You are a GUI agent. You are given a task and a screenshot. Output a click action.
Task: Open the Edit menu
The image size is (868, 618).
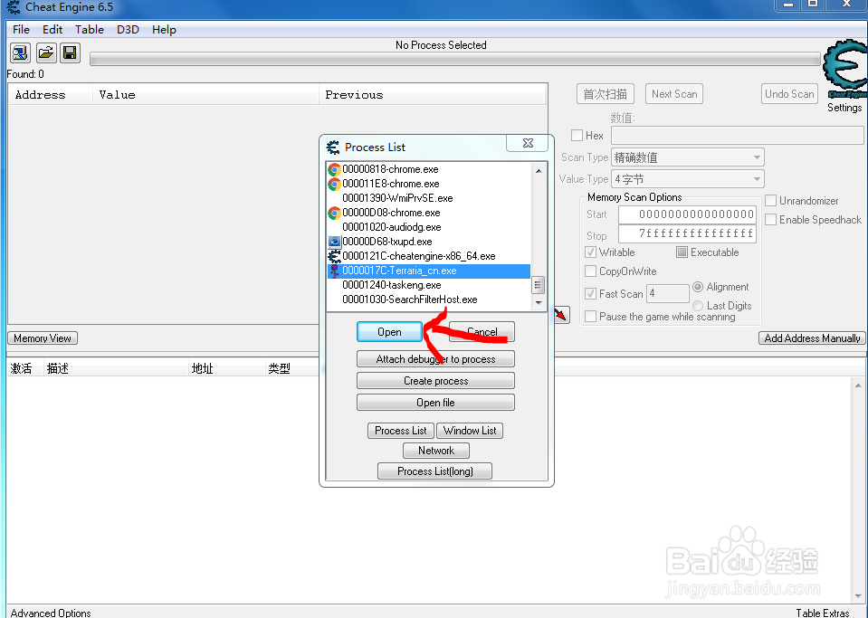[52, 30]
